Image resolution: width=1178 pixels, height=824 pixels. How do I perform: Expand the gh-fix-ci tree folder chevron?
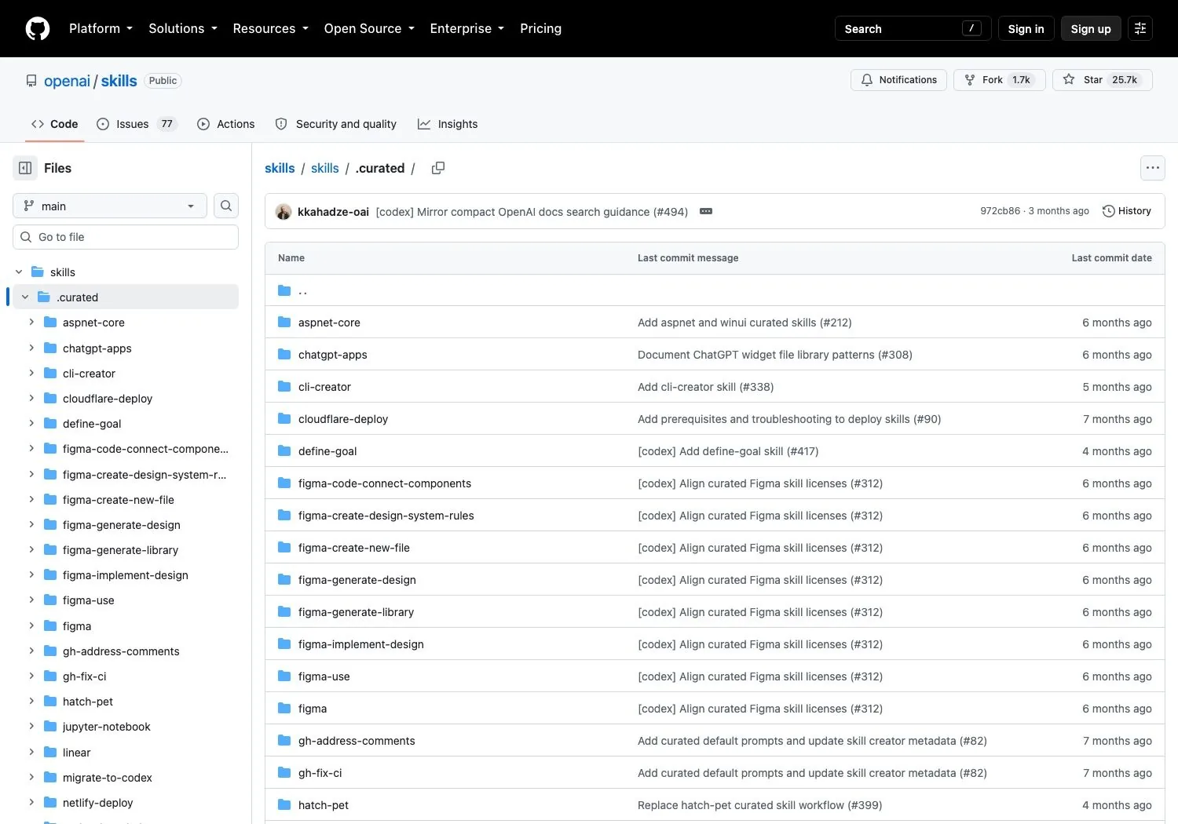(x=31, y=676)
